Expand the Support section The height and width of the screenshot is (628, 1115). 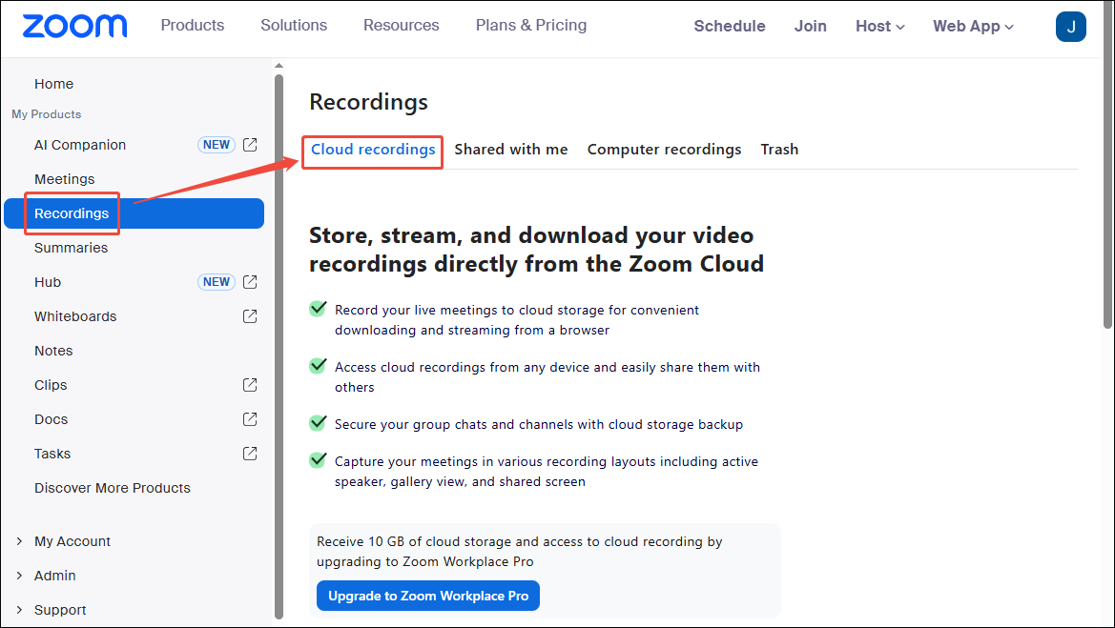tap(59, 609)
